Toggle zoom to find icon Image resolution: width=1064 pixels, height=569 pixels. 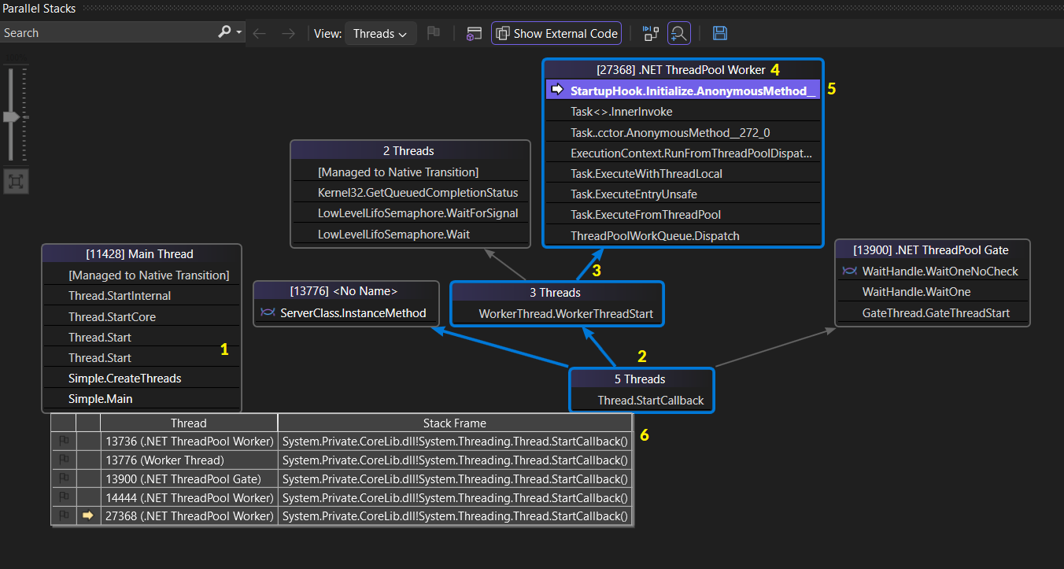coord(679,34)
